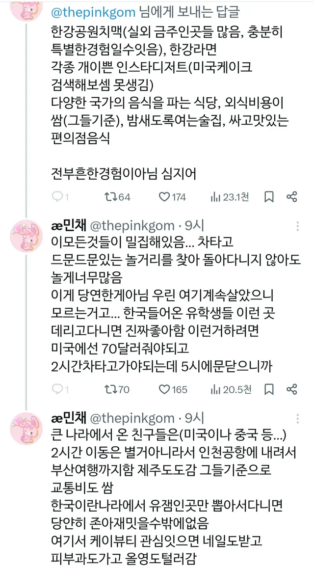The image size is (314, 568).
Task: Open the @thepinkgom mention in the reply header
Action: [87, 10]
